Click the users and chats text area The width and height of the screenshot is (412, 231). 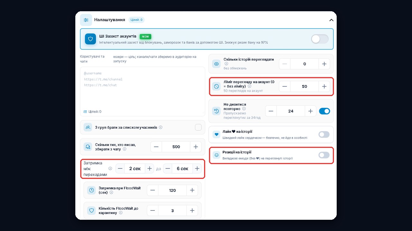pyautogui.click(x=143, y=91)
